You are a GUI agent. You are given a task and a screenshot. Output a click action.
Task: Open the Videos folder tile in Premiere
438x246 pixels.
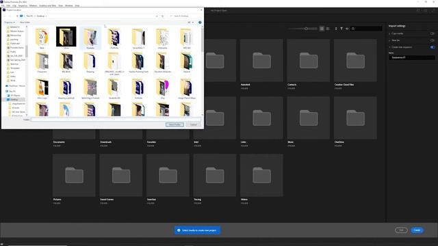[261, 176]
